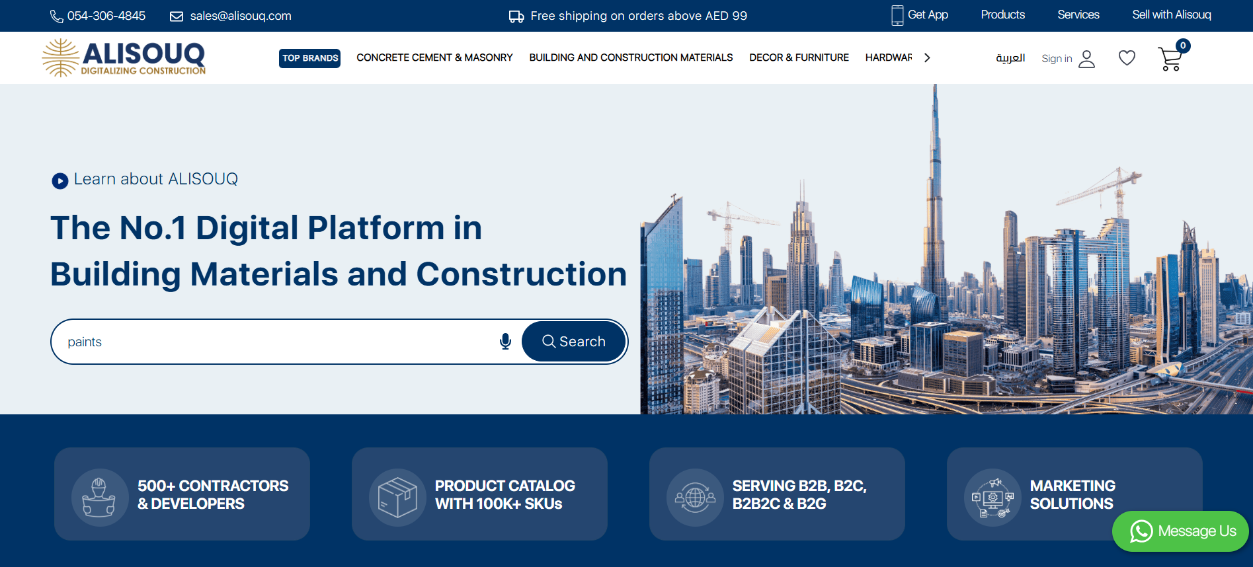Viewport: 1253px width, 567px height.
Task: Click the Message Us WhatsApp button
Action: tap(1180, 531)
